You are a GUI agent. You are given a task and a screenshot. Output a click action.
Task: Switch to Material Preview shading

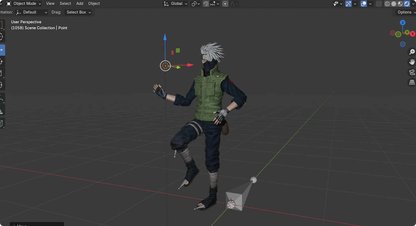point(400,4)
